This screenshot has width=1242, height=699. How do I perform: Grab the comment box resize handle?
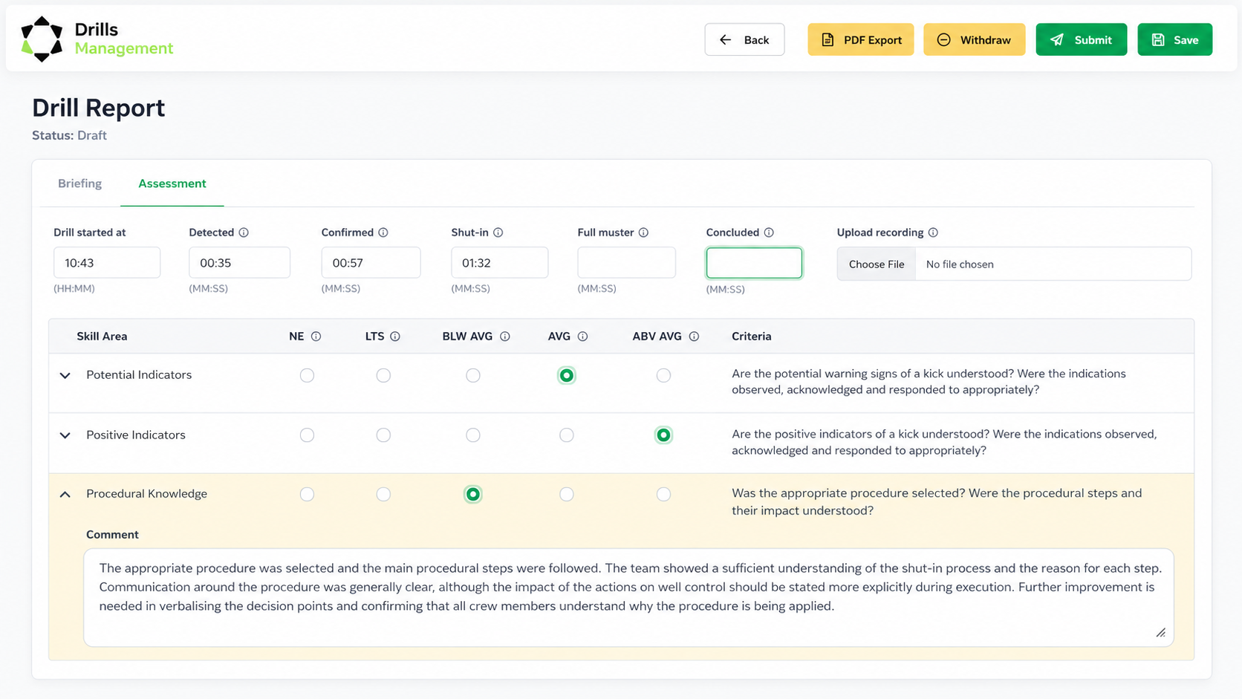[1161, 633]
